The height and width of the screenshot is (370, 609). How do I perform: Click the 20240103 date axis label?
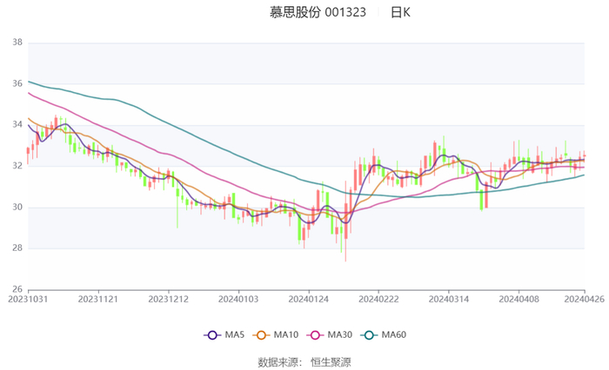tap(238, 299)
